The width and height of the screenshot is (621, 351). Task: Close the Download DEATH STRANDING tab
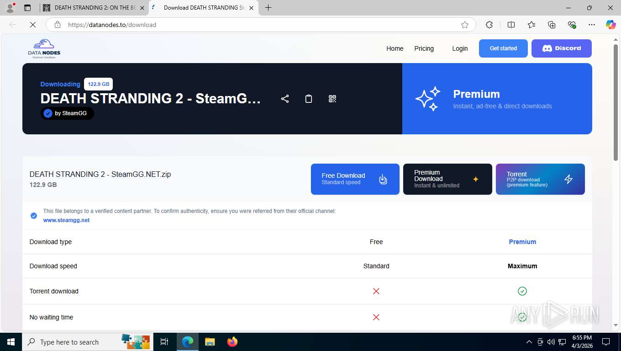tap(251, 8)
